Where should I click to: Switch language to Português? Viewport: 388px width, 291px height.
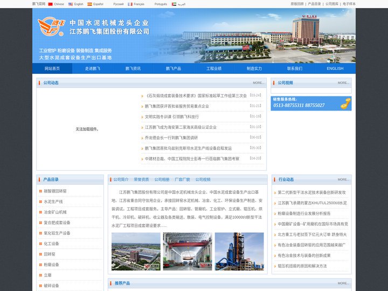[x=161, y=4]
